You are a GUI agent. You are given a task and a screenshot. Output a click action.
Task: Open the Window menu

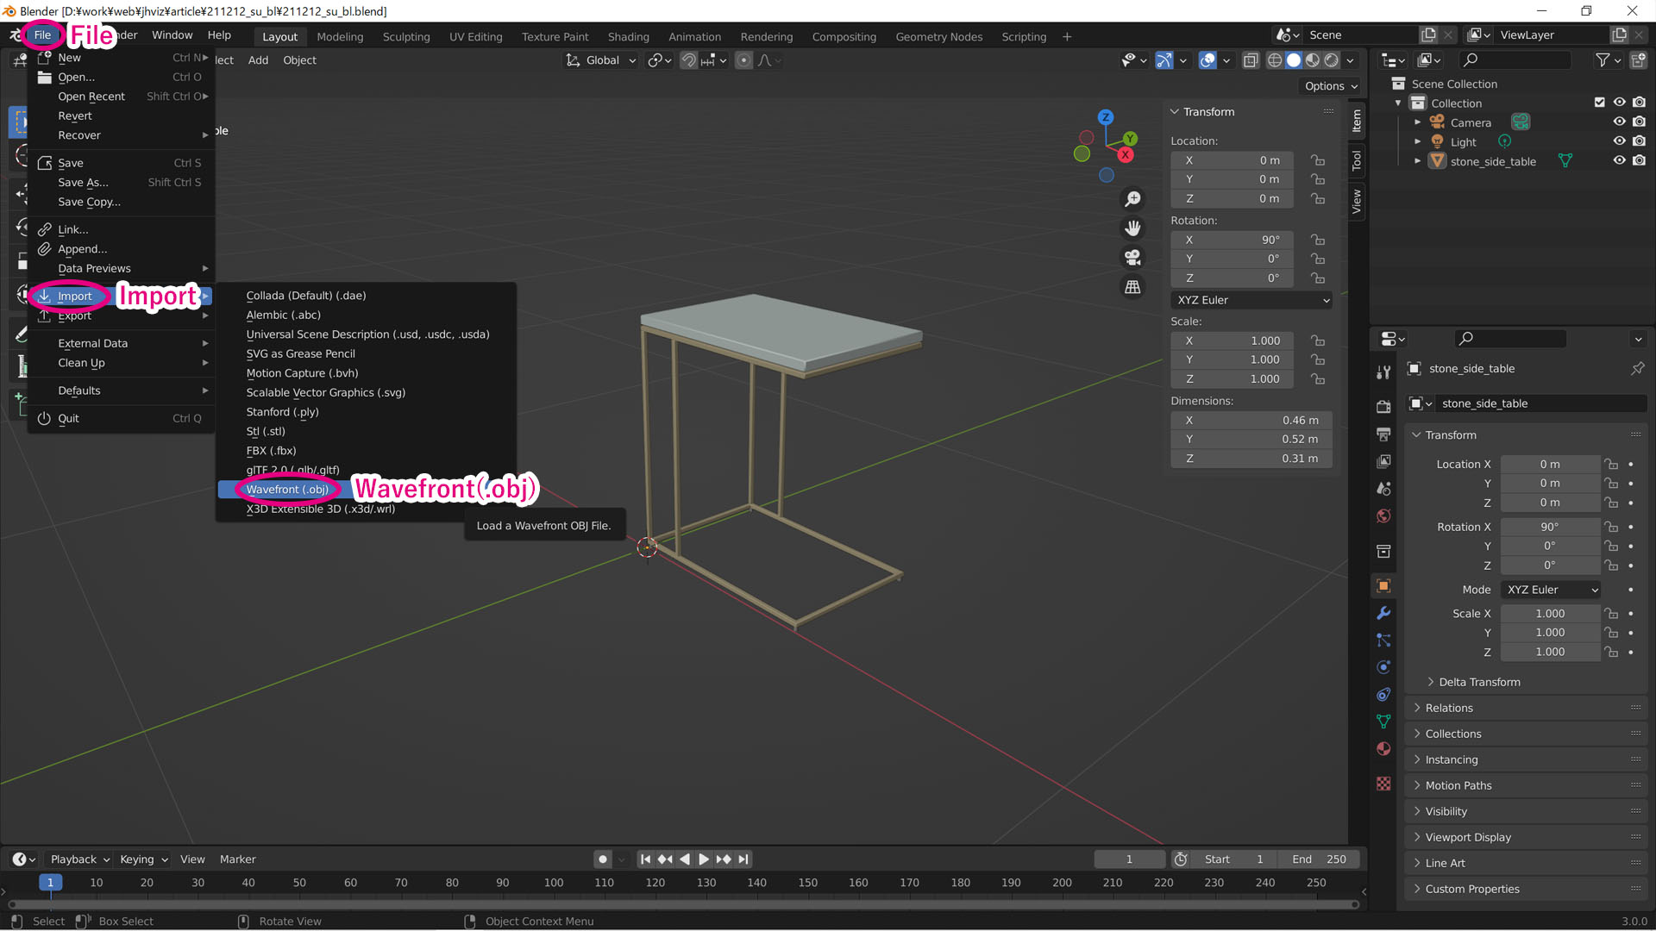pos(172,35)
